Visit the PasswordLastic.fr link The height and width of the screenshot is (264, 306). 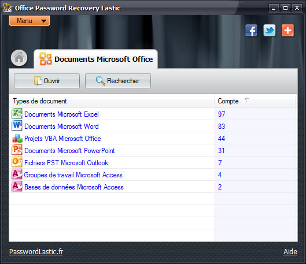pyautogui.click(x=36, y=252)
